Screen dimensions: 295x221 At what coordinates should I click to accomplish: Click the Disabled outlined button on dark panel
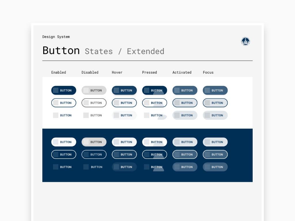[x=94, y=155]
